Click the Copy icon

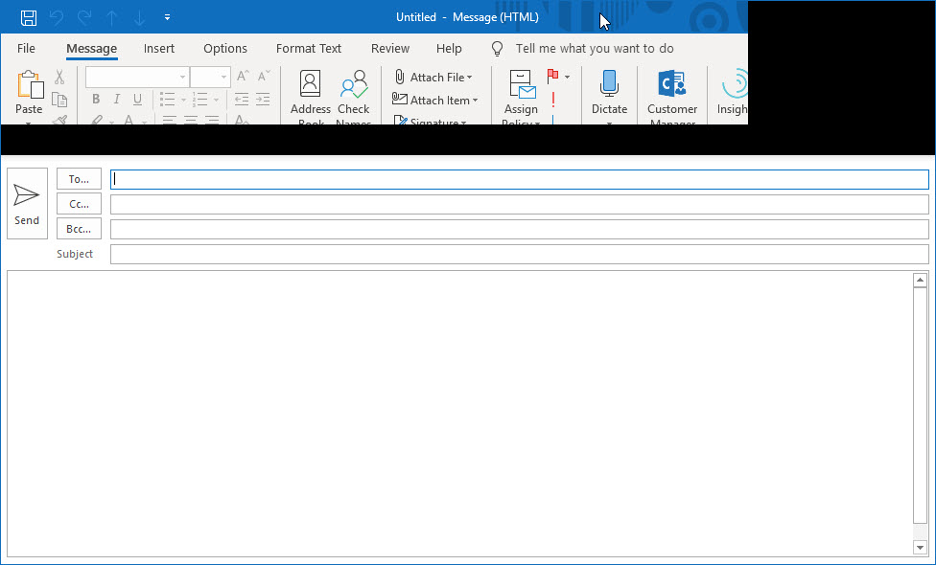pyautogui.click(x=58, y=99)
